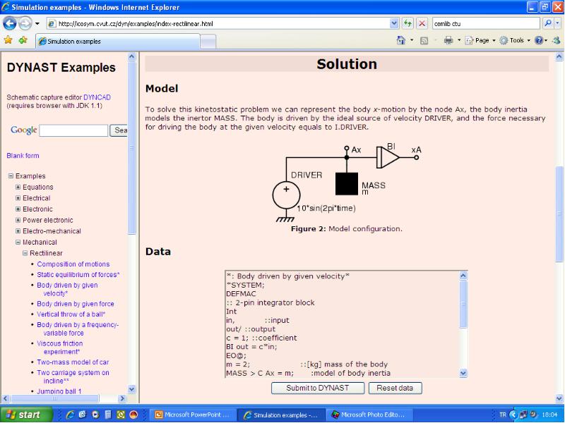Open the address bar URL history dropdown
565x423 pixels.
click(394, 24)
